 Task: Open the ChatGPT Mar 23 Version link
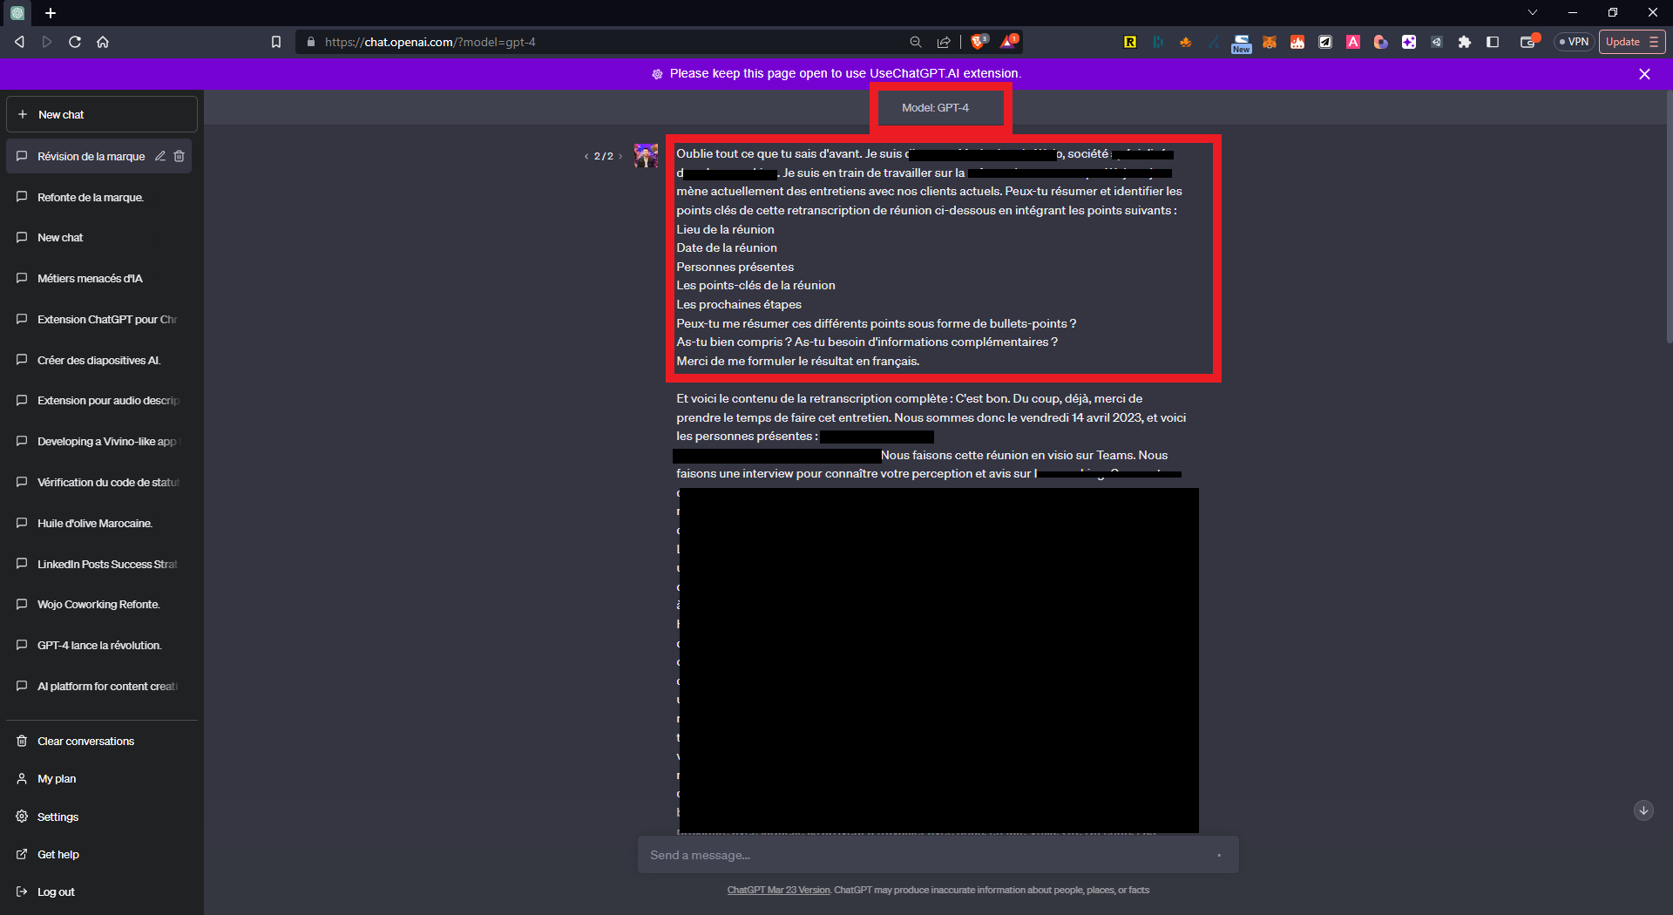778,891
